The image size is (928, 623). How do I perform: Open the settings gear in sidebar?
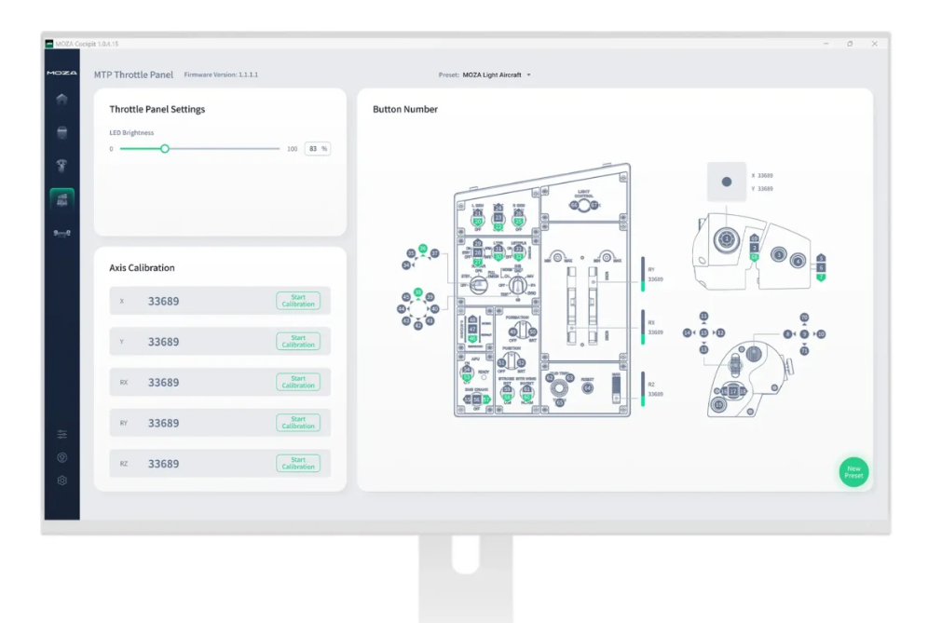(62, 481)
